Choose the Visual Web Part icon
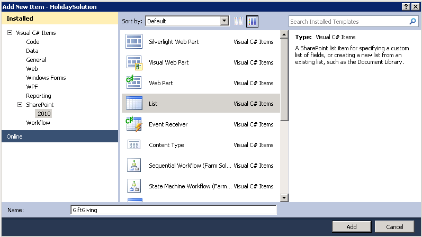The width and height of the screenshot is (422, 237). point(134,62)
